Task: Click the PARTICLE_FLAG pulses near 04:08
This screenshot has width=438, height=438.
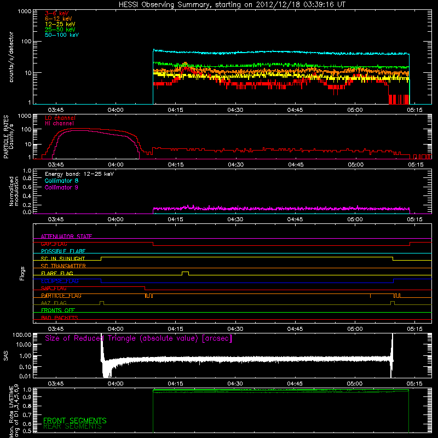Action: click(x=149, y=296)
